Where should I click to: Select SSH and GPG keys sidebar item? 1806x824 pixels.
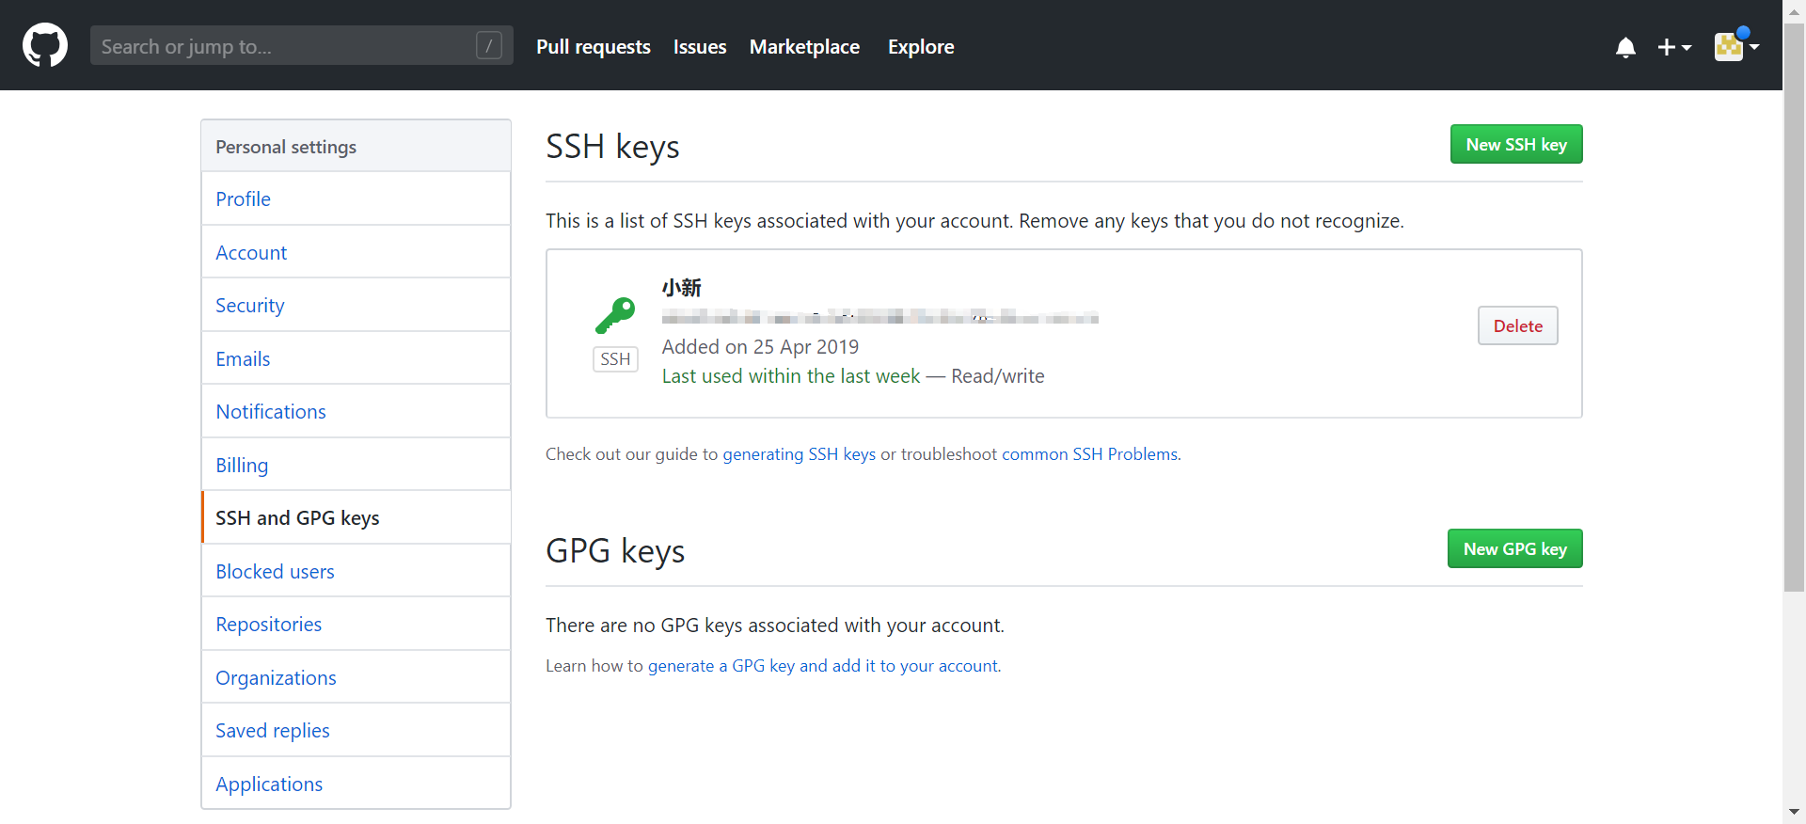356,517
